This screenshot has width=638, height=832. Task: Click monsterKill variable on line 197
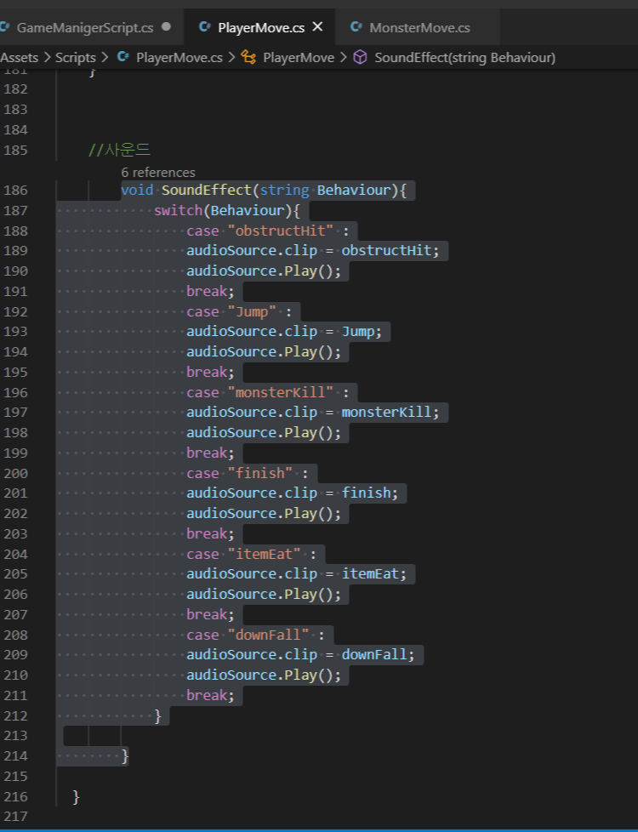coord(386,413)
